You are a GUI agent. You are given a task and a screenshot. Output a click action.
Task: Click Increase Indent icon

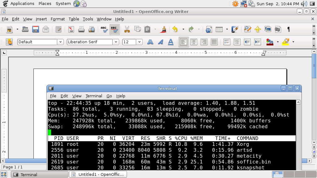(x=258, y=42)
